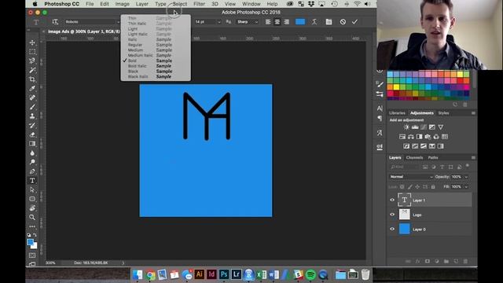
Task: Toggle lock all for layer
Action: coord(433,186)
